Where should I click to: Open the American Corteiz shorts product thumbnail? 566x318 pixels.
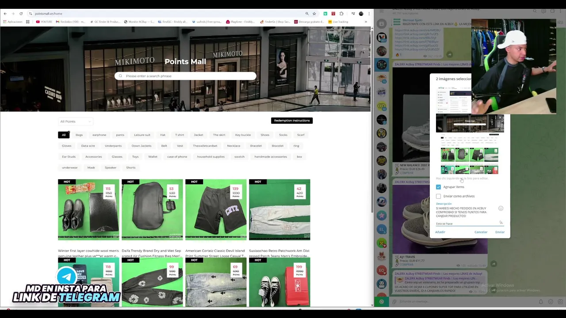[x=216, y=210]
